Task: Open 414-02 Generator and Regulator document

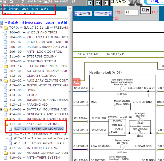Action: click(x=38, y=114)
